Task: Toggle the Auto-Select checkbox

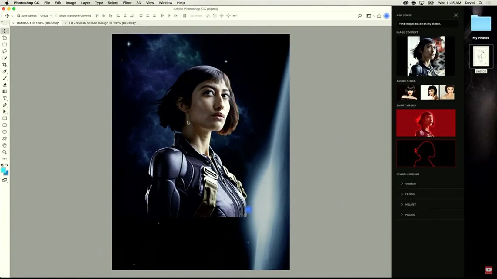Action: [19, 16]
